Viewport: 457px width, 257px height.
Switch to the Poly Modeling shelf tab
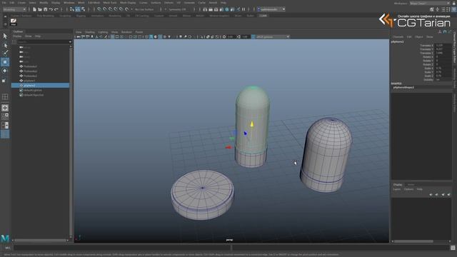[46, 16]
